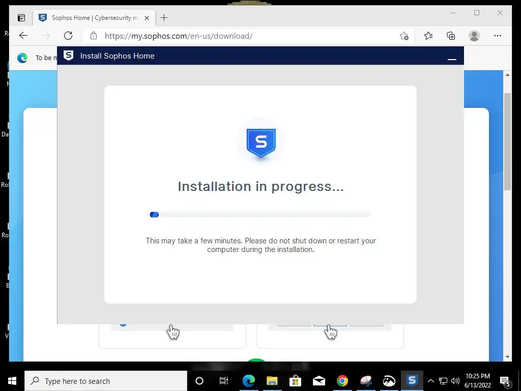Click the Sophos shield logo in installer
The width and height of the screenshot is (521, 391).
click(x=261, y=143)
